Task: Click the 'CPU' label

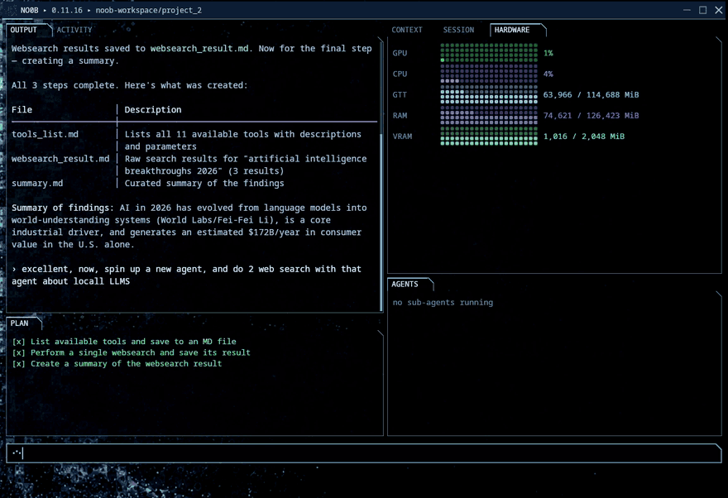Action: 400,74
